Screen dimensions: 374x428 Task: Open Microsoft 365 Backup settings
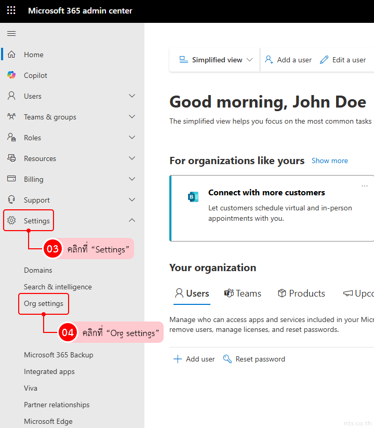point(59,355)
